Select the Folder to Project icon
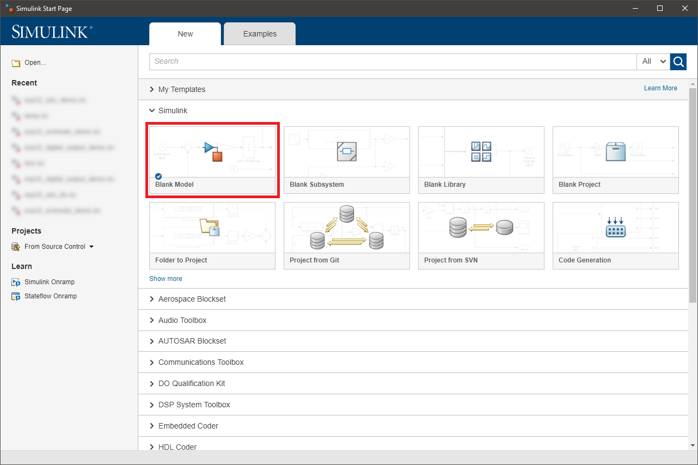This screenshot has height=465, width=698. [x=210, y=227]
